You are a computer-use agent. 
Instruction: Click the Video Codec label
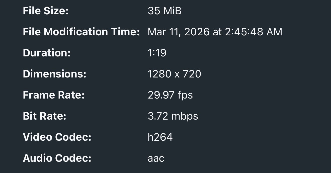tap(57, 137)
